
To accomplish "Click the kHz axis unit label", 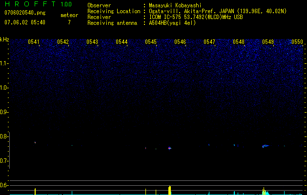I will tap(4, 39).
